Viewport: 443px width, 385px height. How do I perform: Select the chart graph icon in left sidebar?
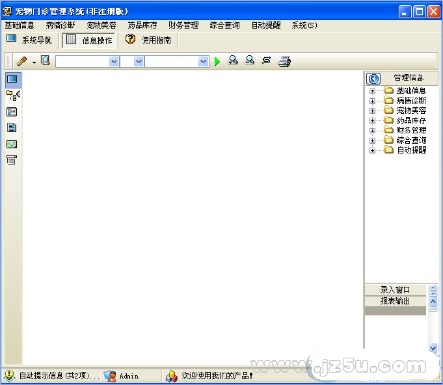[12, 144]
